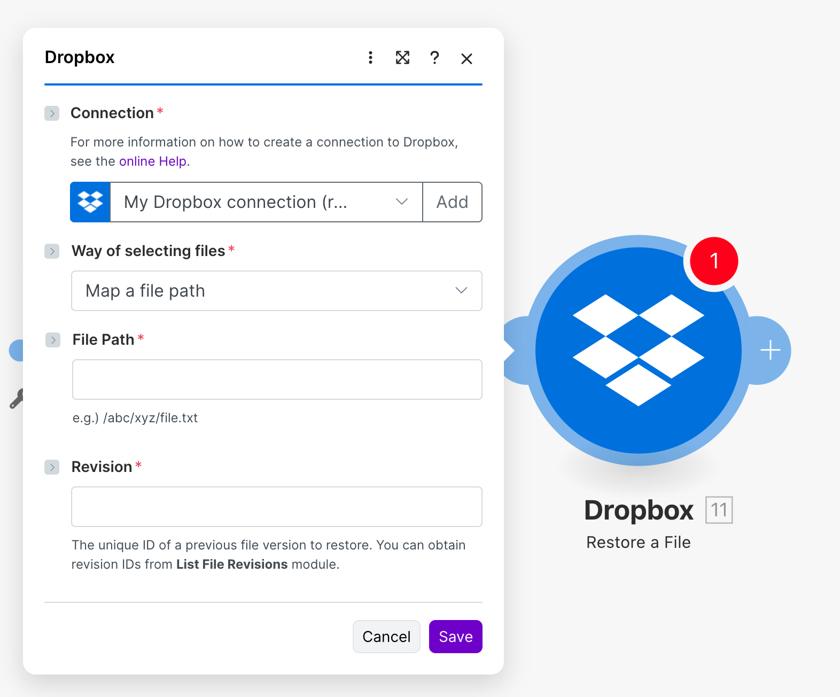840x697 pixels.
Task: Expand the Dropbox dialog to full screen
Action: click(x=402, y=58)
